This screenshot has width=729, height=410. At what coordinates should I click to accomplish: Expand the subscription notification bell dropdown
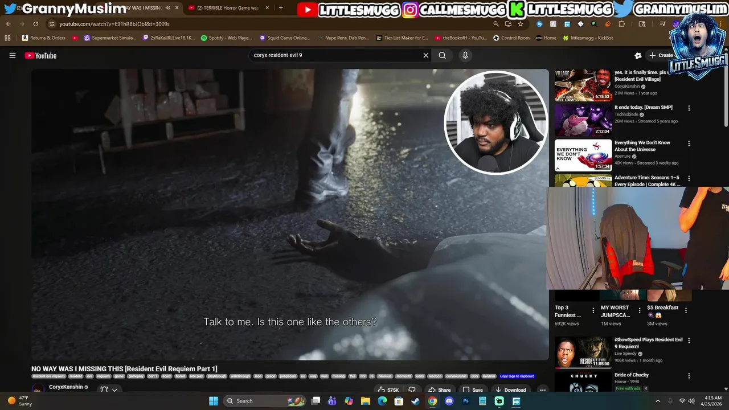[x=108, y=389]
